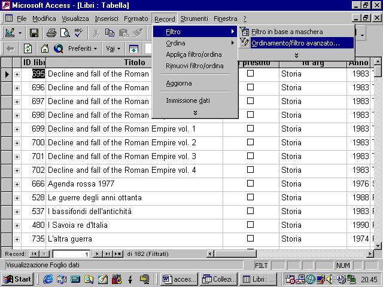Expand subdatasheet for L'altra guerra
This screenshot has height=287, width=383.
click(x=17, y=239)
